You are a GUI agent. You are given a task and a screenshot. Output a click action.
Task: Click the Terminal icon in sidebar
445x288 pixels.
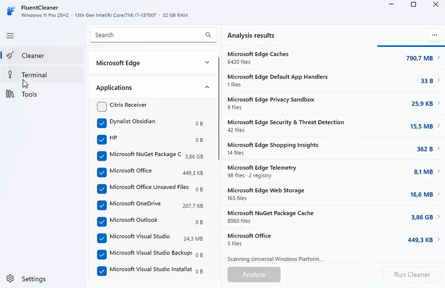coord(10,75)
